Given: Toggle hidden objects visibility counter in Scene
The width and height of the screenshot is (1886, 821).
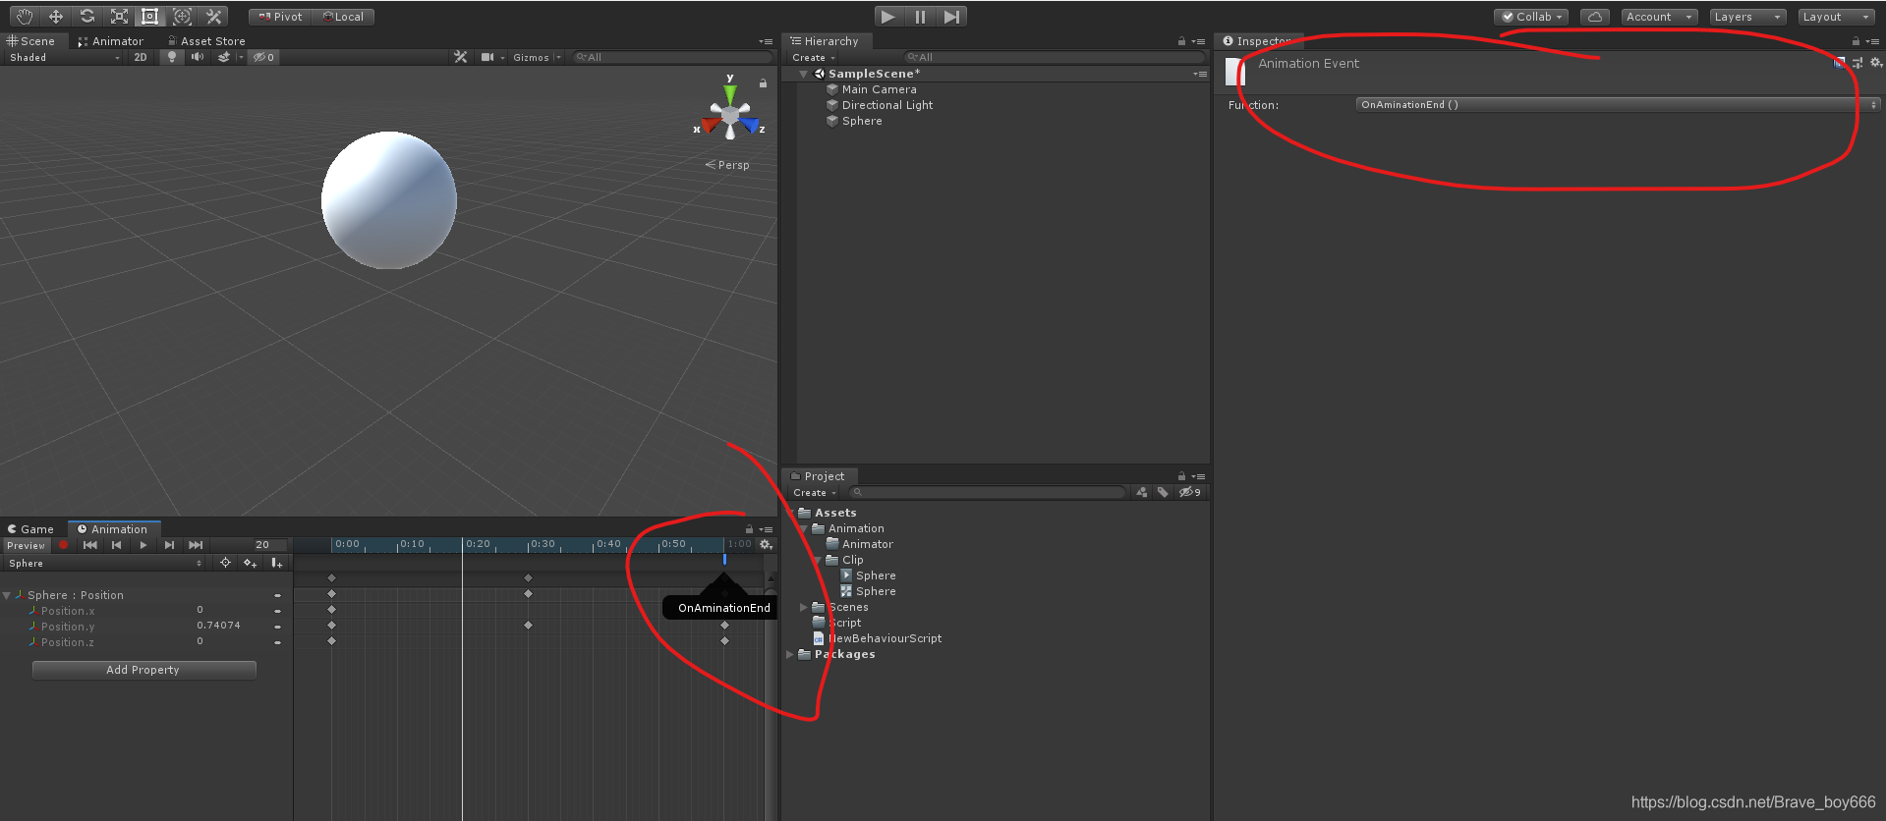Looking at the screenshot, I should [263, 58].
